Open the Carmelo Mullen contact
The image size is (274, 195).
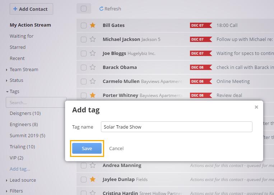coord(121,81)
